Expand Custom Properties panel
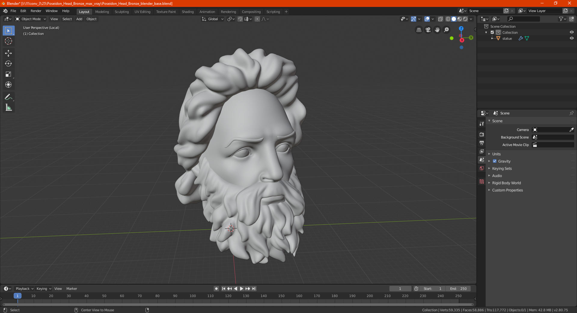The image size is (577, 313). pos(507,190)
